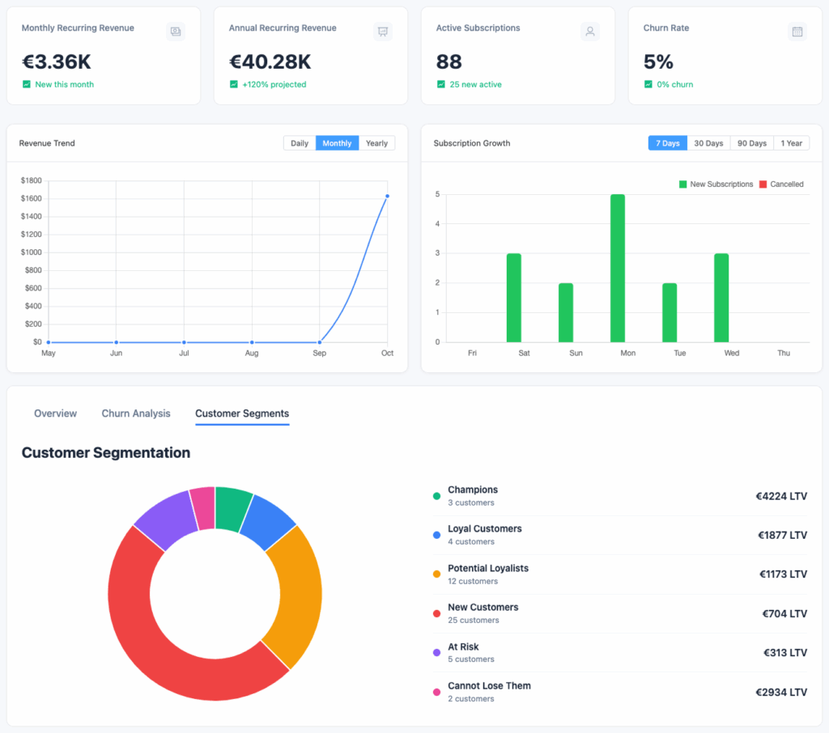Toggle the New Subscriptions legend swatch
The width and height of the screenshot is (829, 733).
(682, 184)
